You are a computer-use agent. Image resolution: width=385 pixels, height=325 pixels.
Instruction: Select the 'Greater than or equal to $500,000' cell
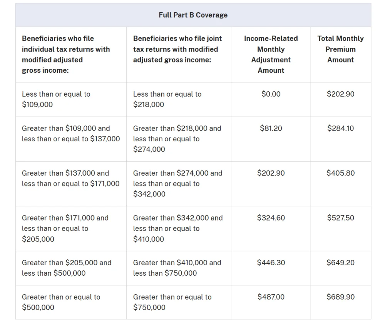(61, 302)
